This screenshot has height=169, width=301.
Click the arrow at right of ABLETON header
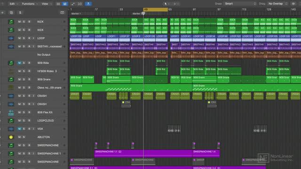point(64,137)
